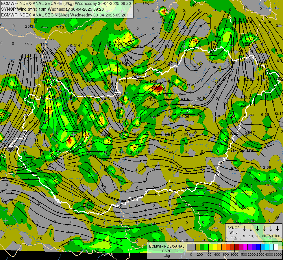Click the '1500' tick on CAPE color scale
The height and width of the screenshot is (260, 283).
click(x=243, y=255)
